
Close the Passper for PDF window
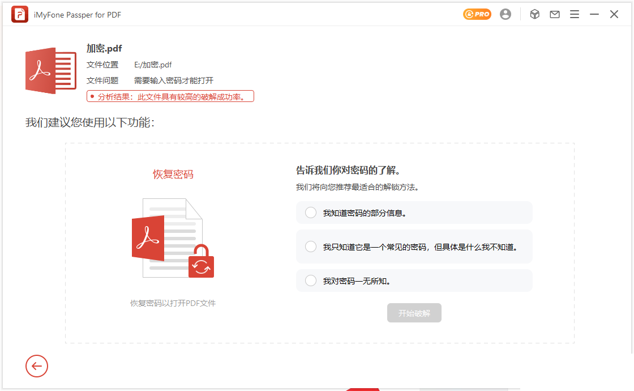614,15
